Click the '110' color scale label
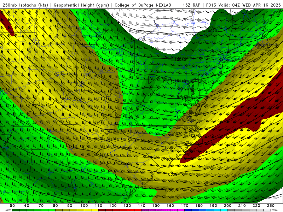Image resolution: width=283 pixels, height=212 pixels. (98, 206)
